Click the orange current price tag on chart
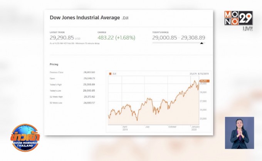 [x=204, y=81]
